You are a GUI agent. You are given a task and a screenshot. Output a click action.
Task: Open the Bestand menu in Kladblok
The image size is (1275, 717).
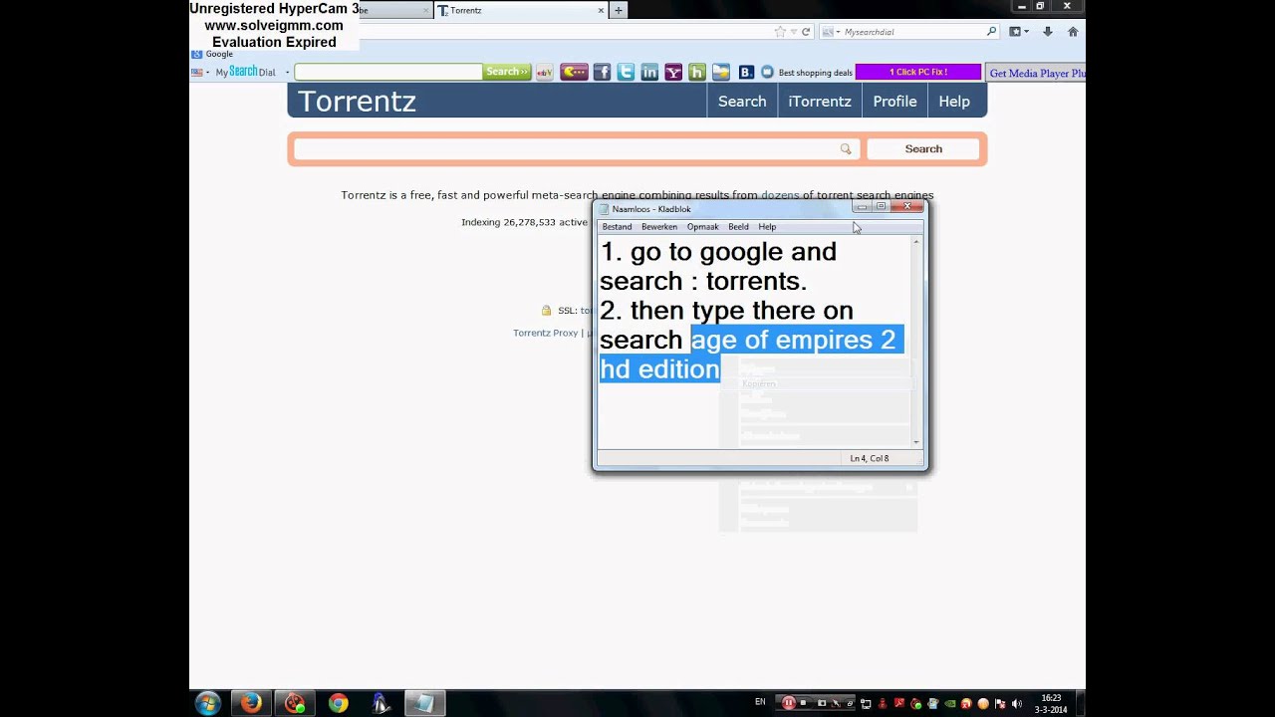pos(617,226)
